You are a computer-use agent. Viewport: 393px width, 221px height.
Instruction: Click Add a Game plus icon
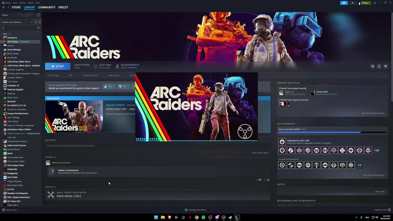coord(3,210)
